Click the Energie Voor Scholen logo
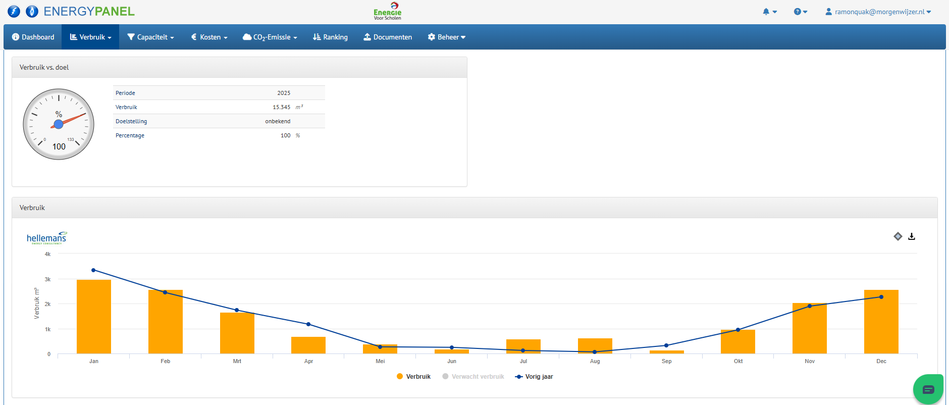 pyautogui.click(x=387, y=11)
